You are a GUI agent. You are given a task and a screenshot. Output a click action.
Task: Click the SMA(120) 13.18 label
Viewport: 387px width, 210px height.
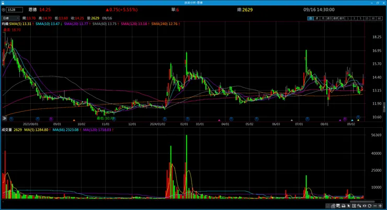[134, 24]
